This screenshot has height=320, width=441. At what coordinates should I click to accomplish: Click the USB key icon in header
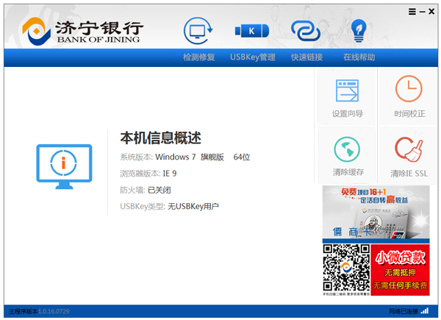[251, 30]
